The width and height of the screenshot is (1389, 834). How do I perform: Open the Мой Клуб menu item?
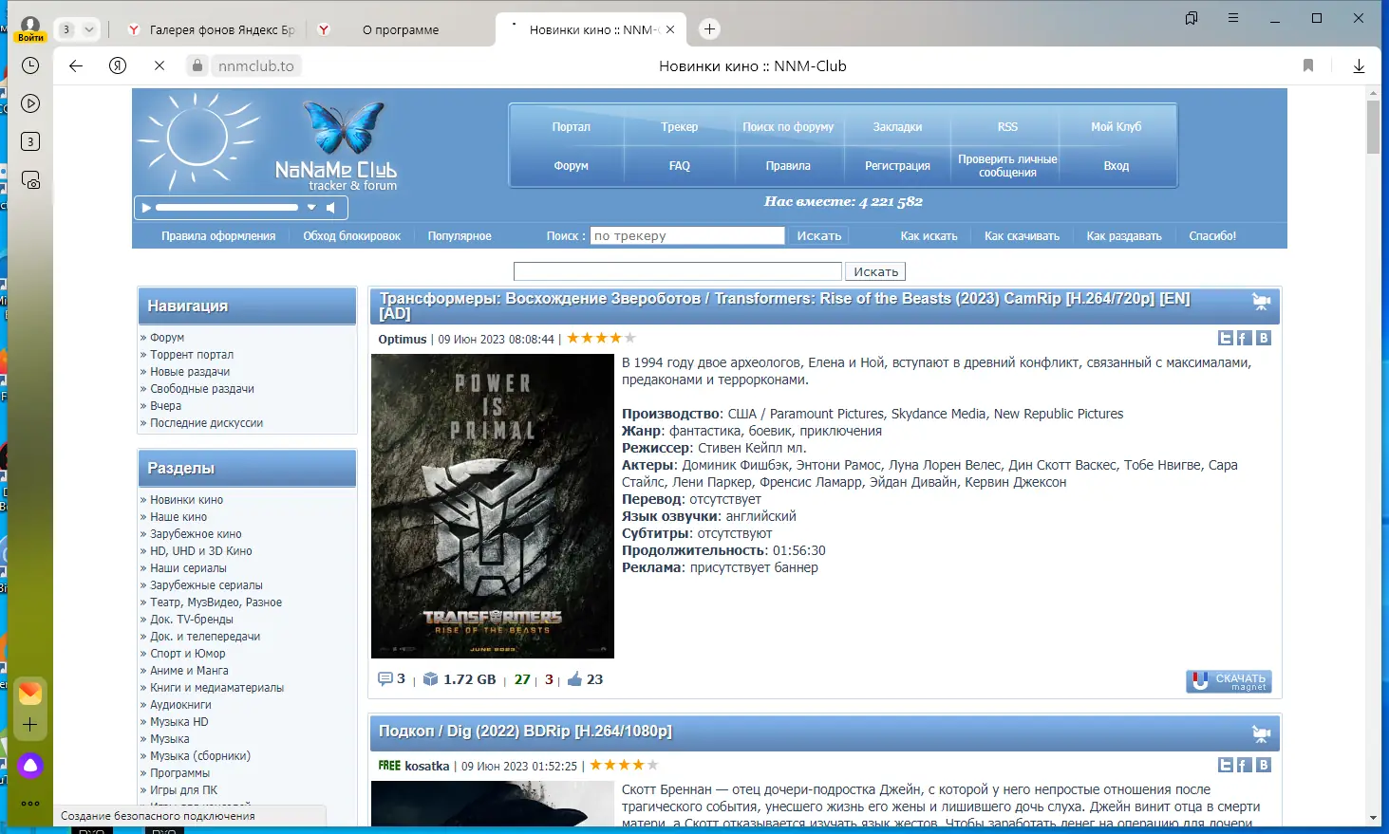1117,127
